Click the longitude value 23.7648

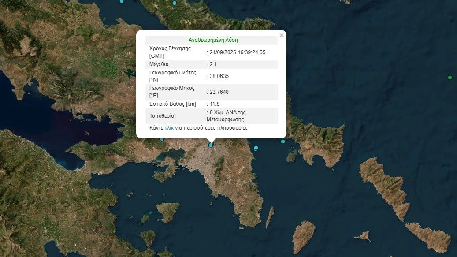tap(219, 92)
